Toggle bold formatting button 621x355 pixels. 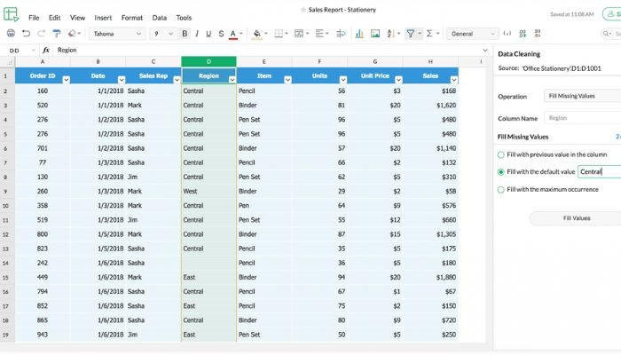click(185, 34)
